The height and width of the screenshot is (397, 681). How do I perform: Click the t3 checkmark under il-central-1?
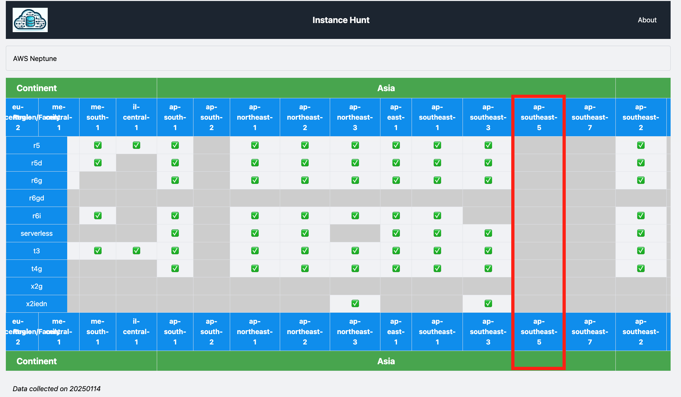pos(136,250)
